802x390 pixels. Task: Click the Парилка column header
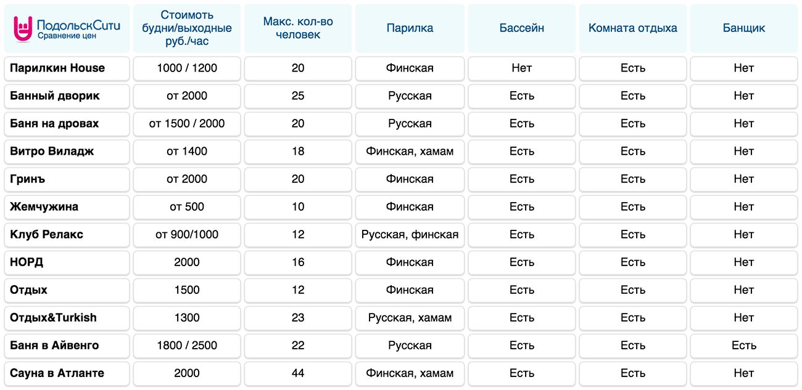[410, 28]
